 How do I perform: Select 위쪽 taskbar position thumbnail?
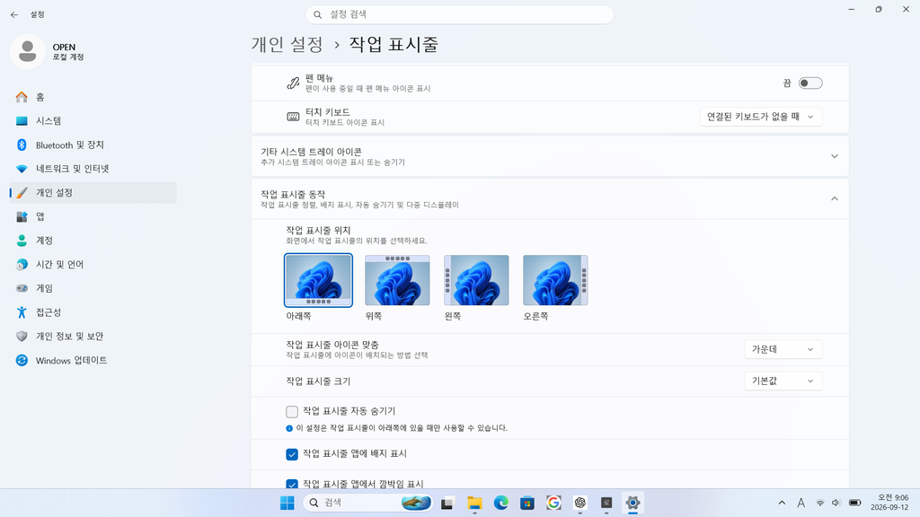(x=397, y=280)
